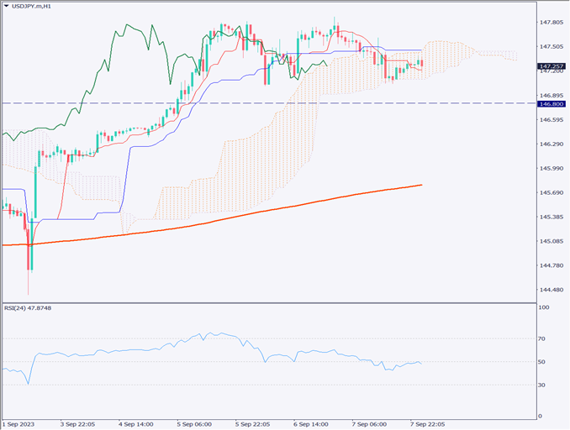
Task: Select the 146.800 horizontal line price tag
Action: click(552, 103)
